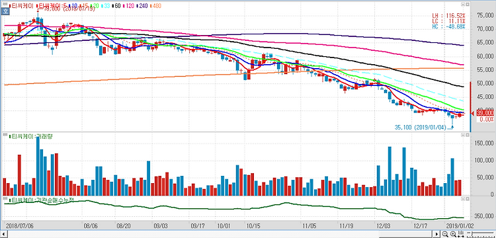
Task: Close the institutional net-buy pane
Action: point(467,199)
